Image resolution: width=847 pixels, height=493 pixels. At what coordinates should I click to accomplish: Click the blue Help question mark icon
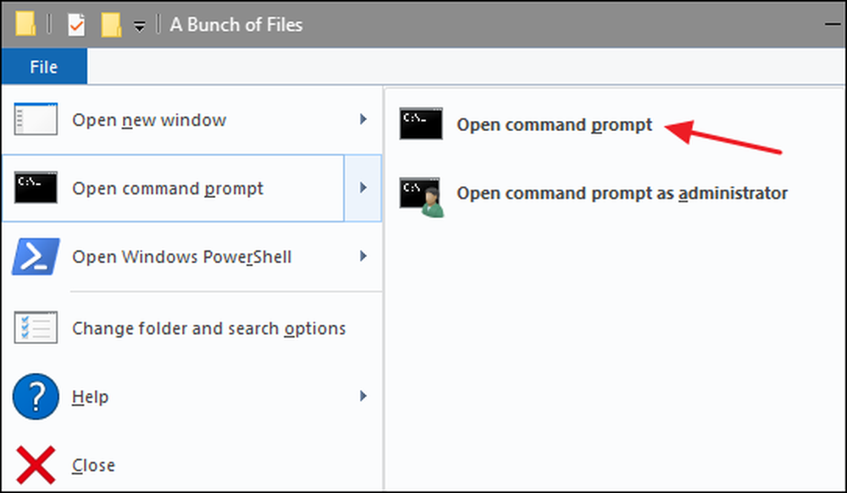(36, 397)
